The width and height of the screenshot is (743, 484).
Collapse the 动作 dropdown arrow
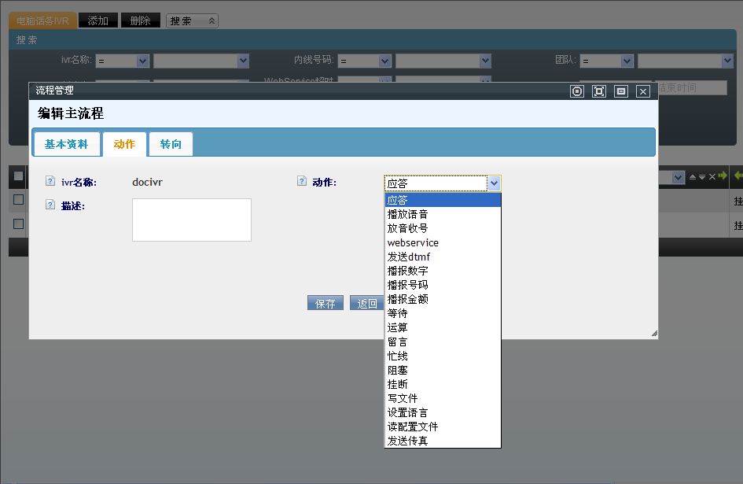[x=494, y=183]
